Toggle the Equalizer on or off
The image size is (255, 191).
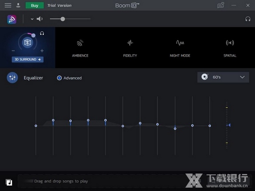click(x=12, y=78)
